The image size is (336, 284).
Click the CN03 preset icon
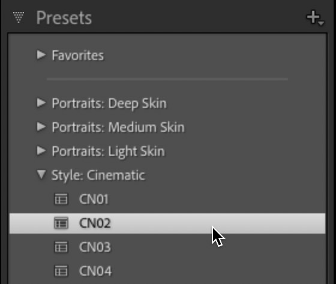pos(61,247)
